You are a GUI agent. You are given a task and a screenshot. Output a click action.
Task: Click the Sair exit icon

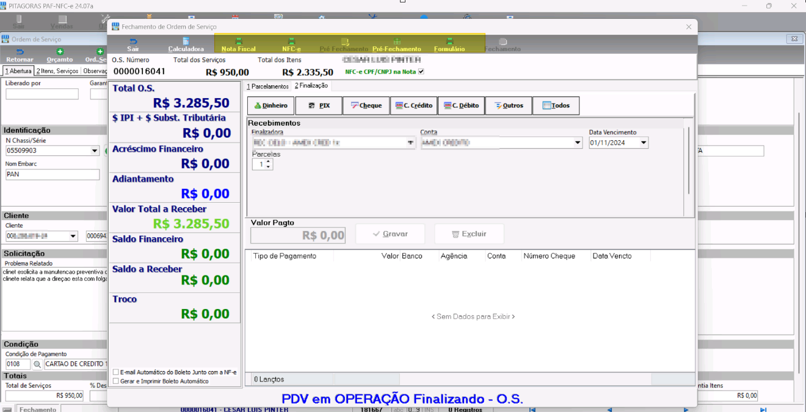coord(133,44)
